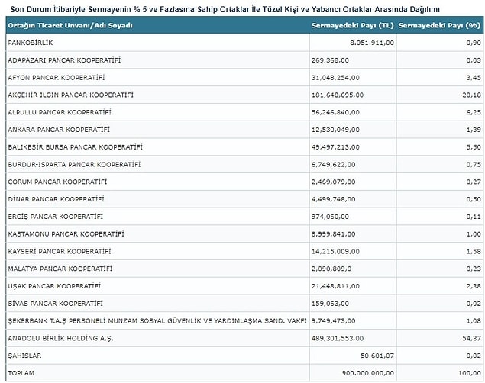Click KASTAMONU PANCAR KOOPERATİFİ name
485x383 pixels.
[66, 233]
